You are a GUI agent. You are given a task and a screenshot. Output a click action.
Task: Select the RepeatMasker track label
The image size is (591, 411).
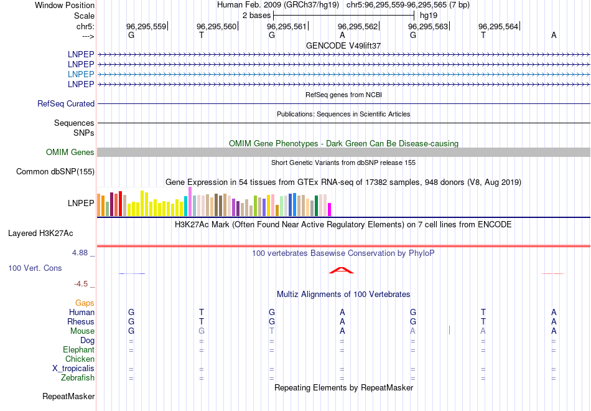[x=68, y=396]
